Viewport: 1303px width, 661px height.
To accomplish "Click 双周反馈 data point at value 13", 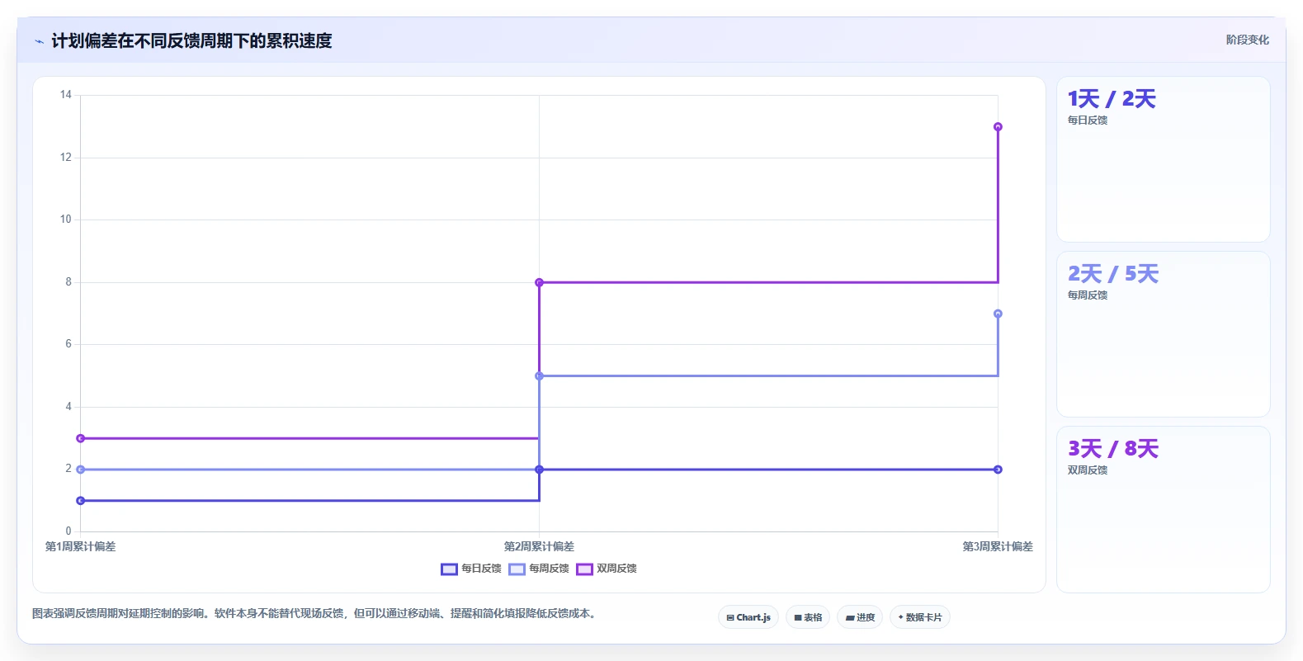I will pos(998,127).
